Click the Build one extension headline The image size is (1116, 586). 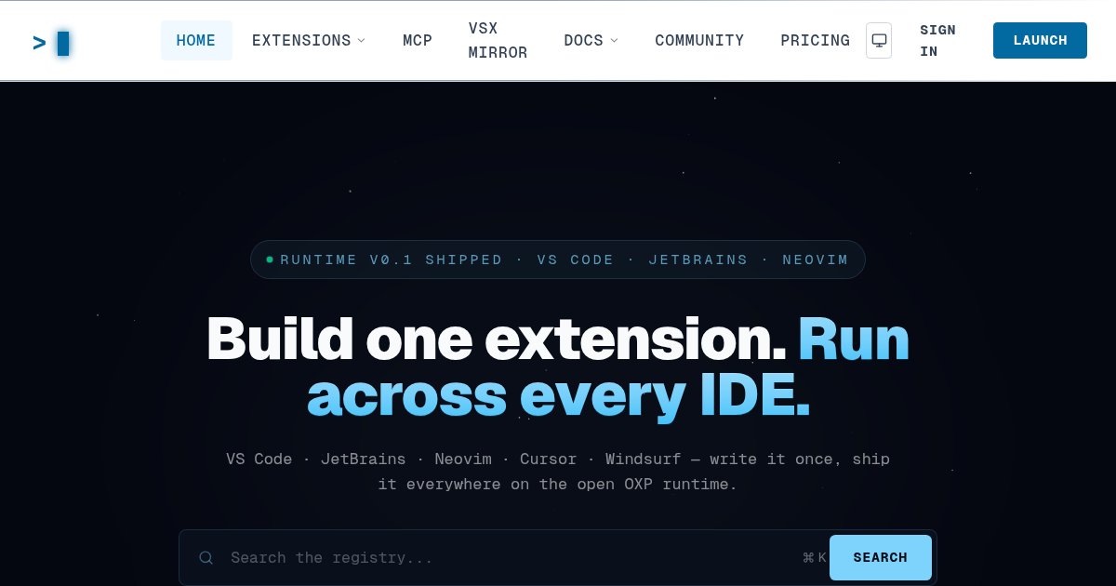pos(558,367)
